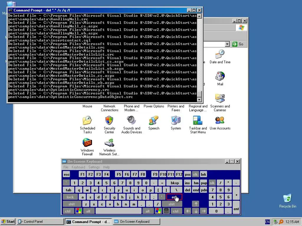Open System icon in Control Panel
The image size is (302, 226).
coord(176,120)
